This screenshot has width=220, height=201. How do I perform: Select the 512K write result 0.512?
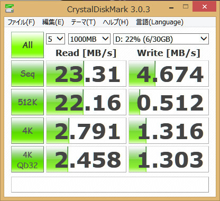169,102
